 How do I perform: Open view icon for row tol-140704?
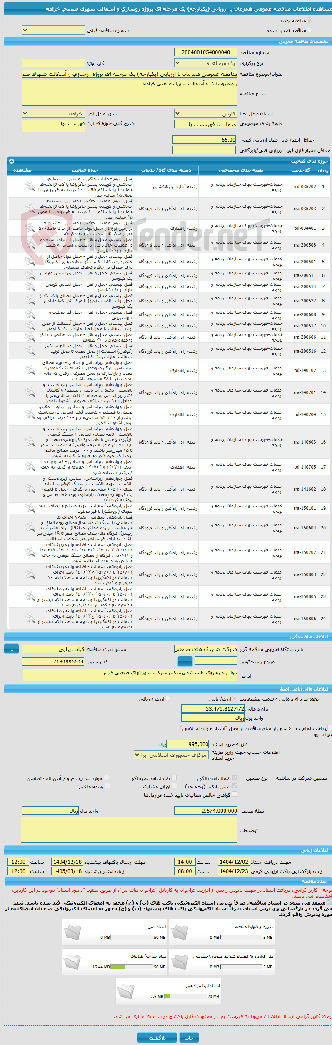(x=30, y=414)
